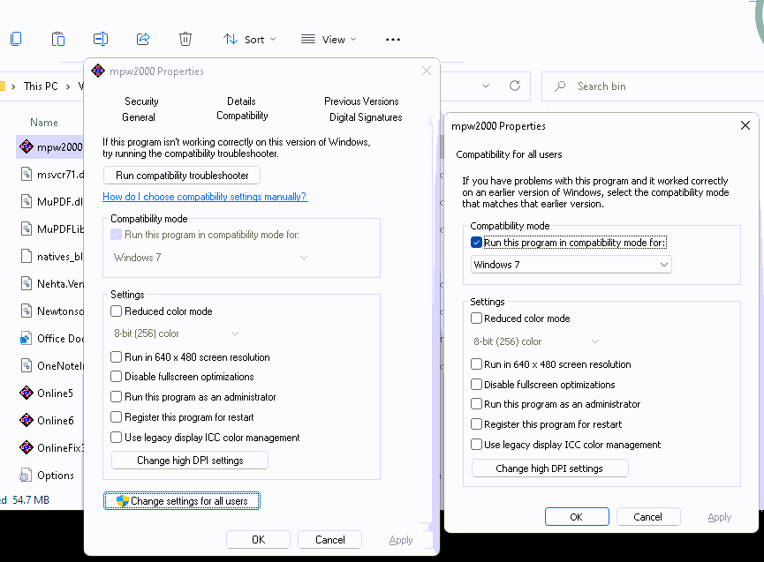Open 8-bit (256) color dropdown in left dialog
The image size is (764, 562).
click(177, 333)
